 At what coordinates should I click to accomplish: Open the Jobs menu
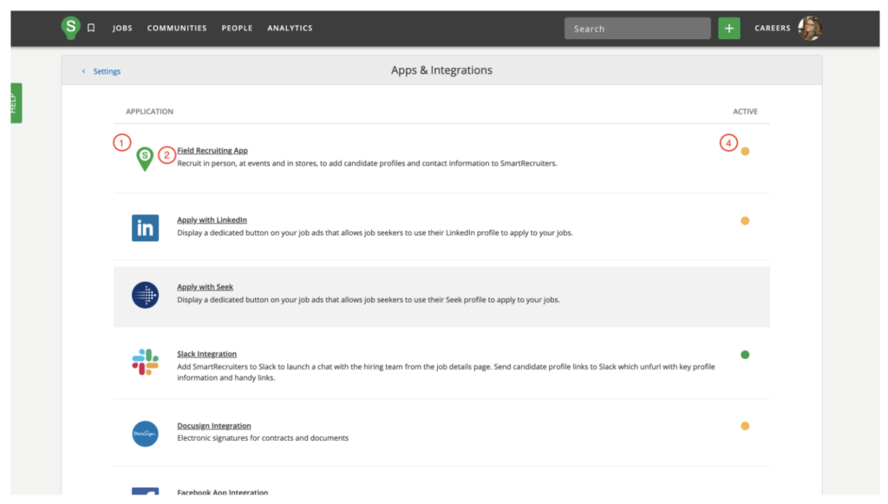pos(122,29)
